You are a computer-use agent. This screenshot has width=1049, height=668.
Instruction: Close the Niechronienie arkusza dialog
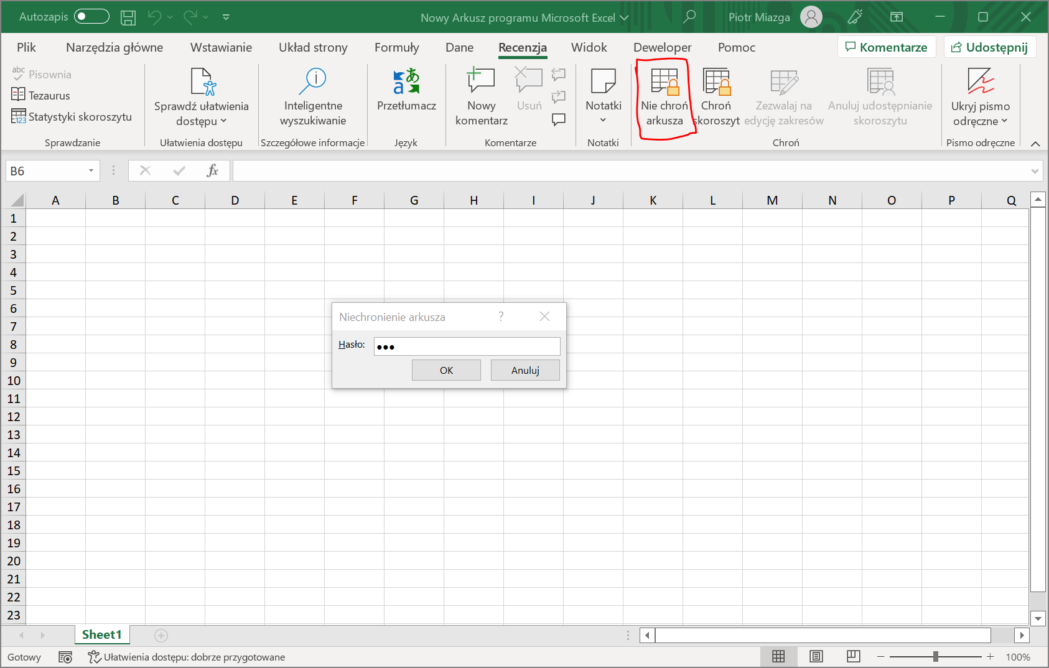pyautogui.click(x=544, y=317)
